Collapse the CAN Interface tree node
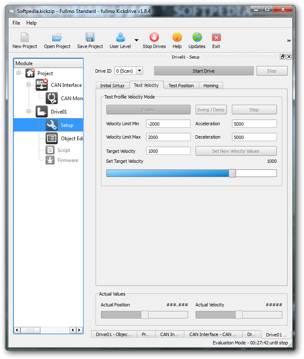 (28, 85)
